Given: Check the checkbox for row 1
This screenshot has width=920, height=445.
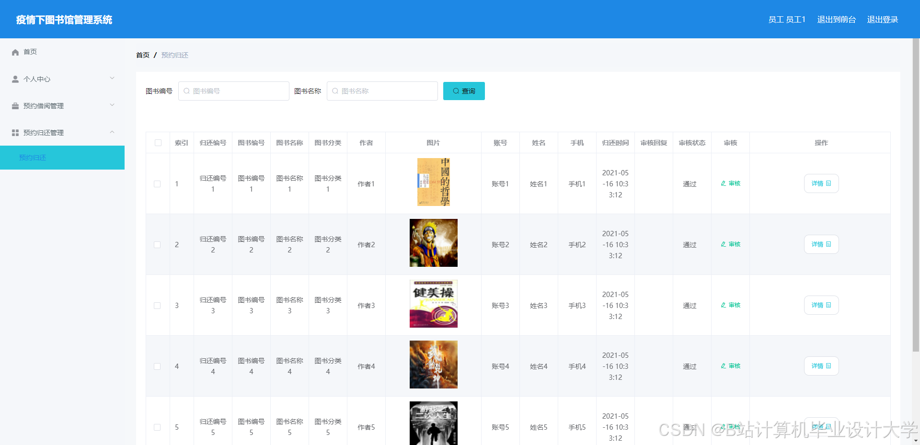Looking at the screenshot, I should [157, 184].
